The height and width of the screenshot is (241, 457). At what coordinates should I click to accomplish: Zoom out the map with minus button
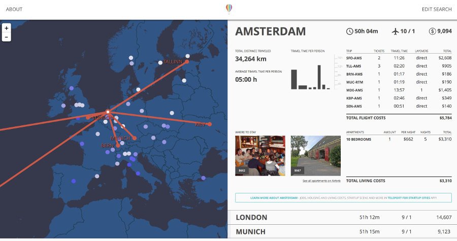pyautogui.click(x=7, y=37)
